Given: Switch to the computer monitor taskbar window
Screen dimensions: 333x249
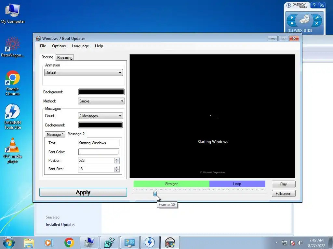Looking at the screenshot, I should [89, 243].
